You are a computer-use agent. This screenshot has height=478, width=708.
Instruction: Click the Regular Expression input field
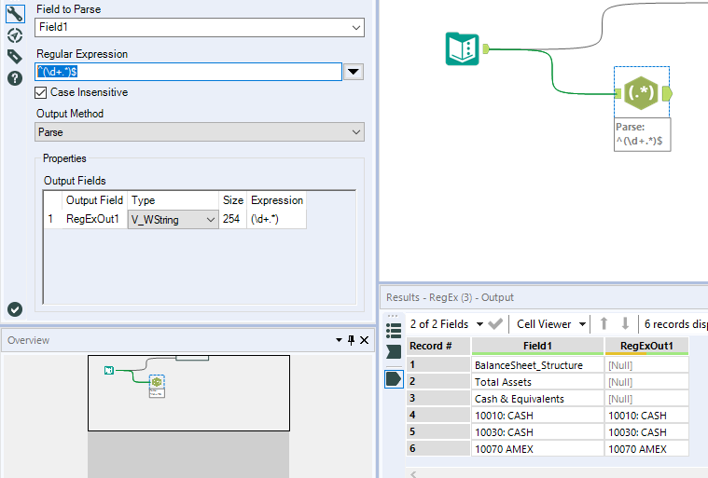(x=188, y=72)
